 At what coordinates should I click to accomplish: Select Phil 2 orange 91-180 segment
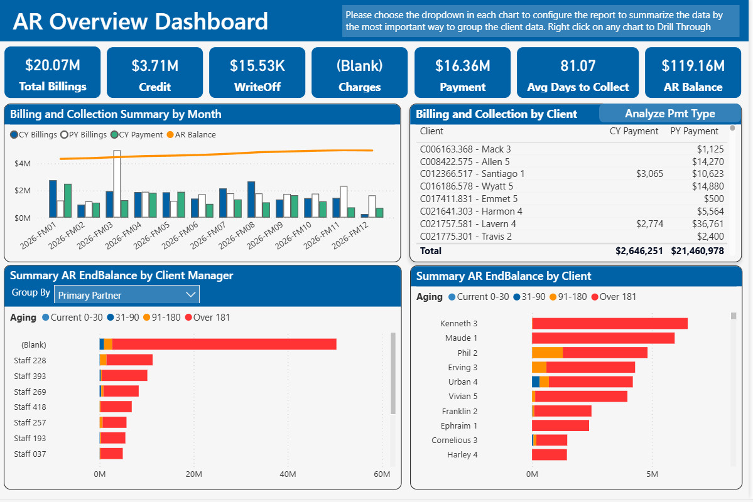tap(548, 353)
